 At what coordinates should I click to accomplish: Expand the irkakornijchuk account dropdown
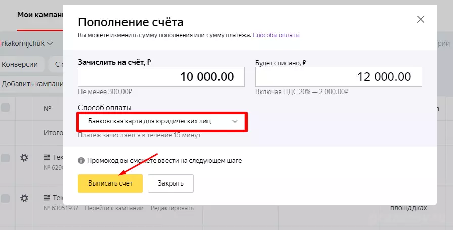click(27, 43)
